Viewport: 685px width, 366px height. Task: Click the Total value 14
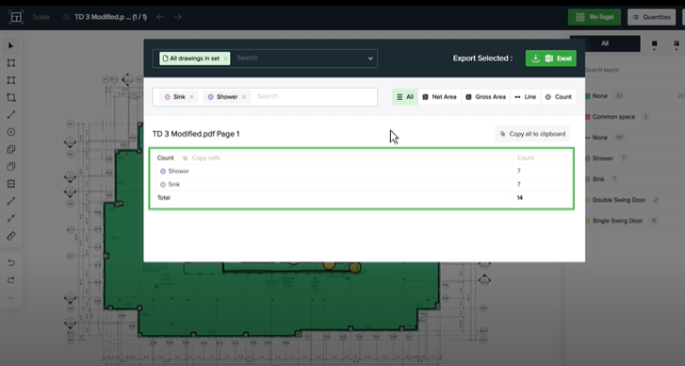click(520, 198)
